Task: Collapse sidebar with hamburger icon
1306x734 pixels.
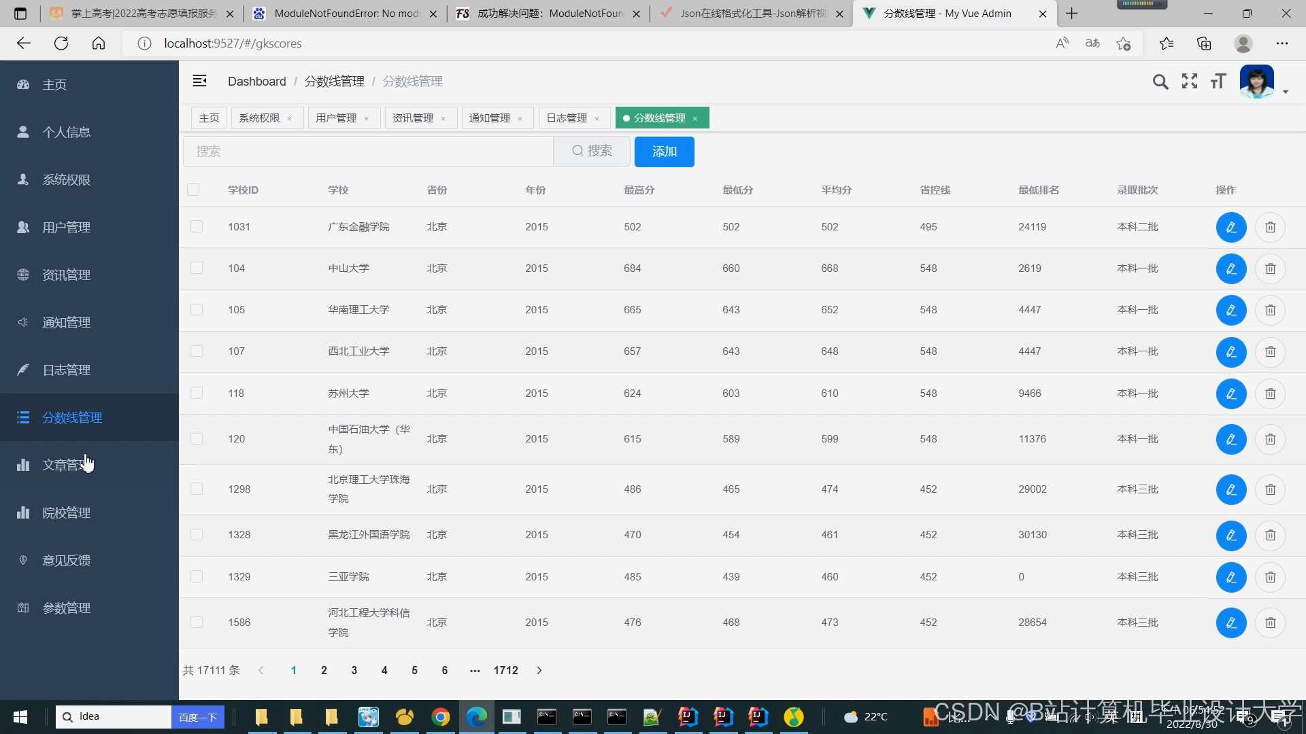Action: (199, 81)
